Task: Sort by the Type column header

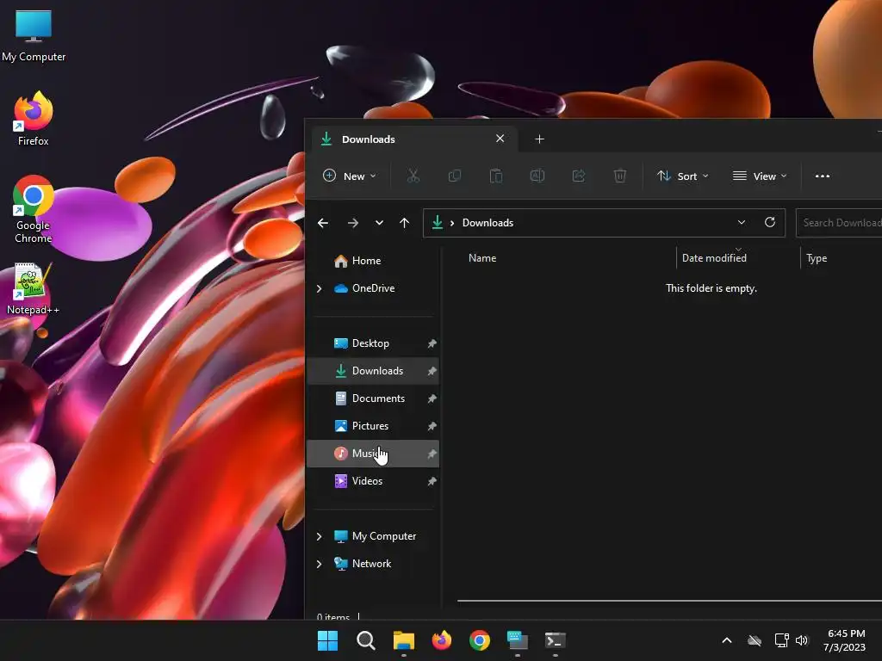Action: pos(842,258)
